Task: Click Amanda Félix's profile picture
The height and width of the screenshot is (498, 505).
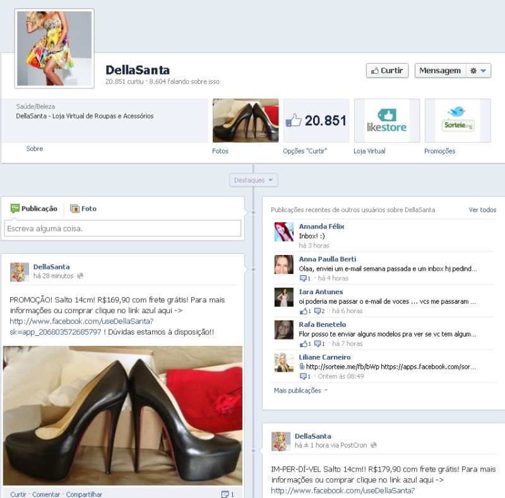Action: pos(283,232)
